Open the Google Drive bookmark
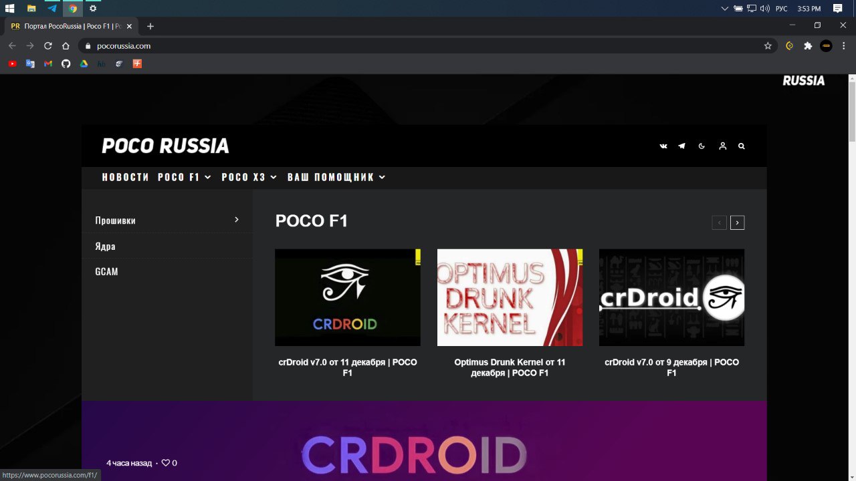Viewport: 856px width, 481px height. pos(84,63)
